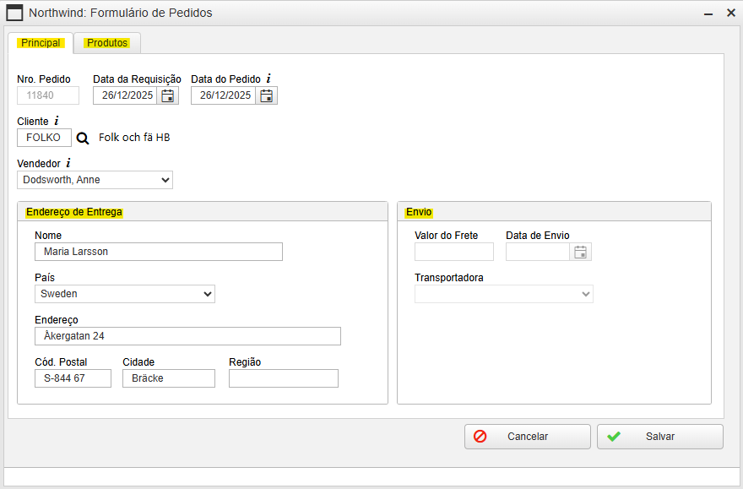
Task: Click the Cliente search magnifier icon
Action: coord(83,138)
